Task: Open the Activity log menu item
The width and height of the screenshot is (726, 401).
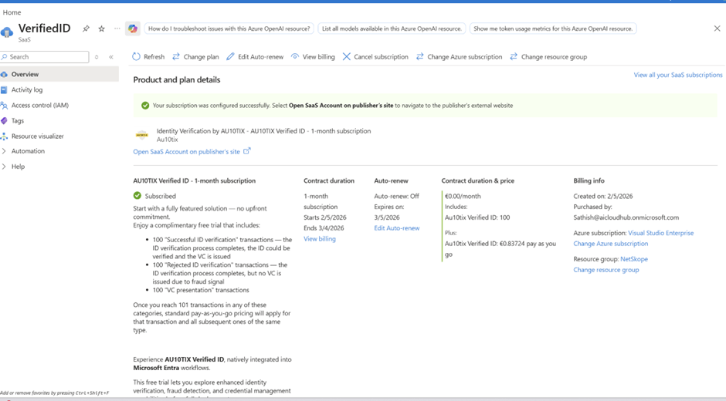Action: (x=27, y=89)
